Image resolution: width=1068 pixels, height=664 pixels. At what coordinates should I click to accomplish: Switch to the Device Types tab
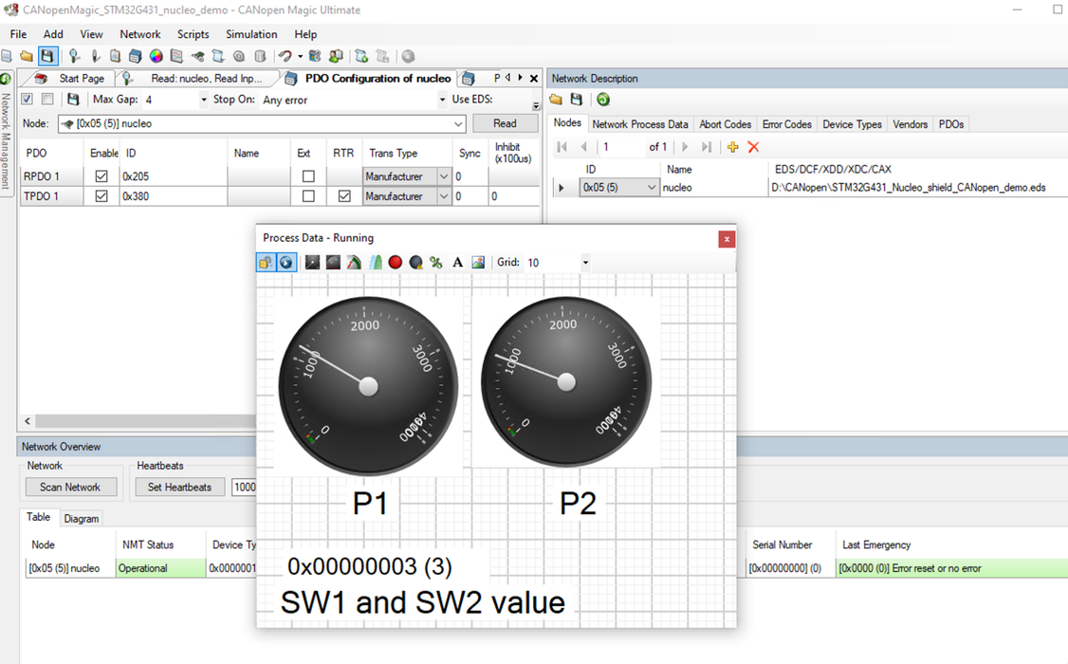point(851,123)
